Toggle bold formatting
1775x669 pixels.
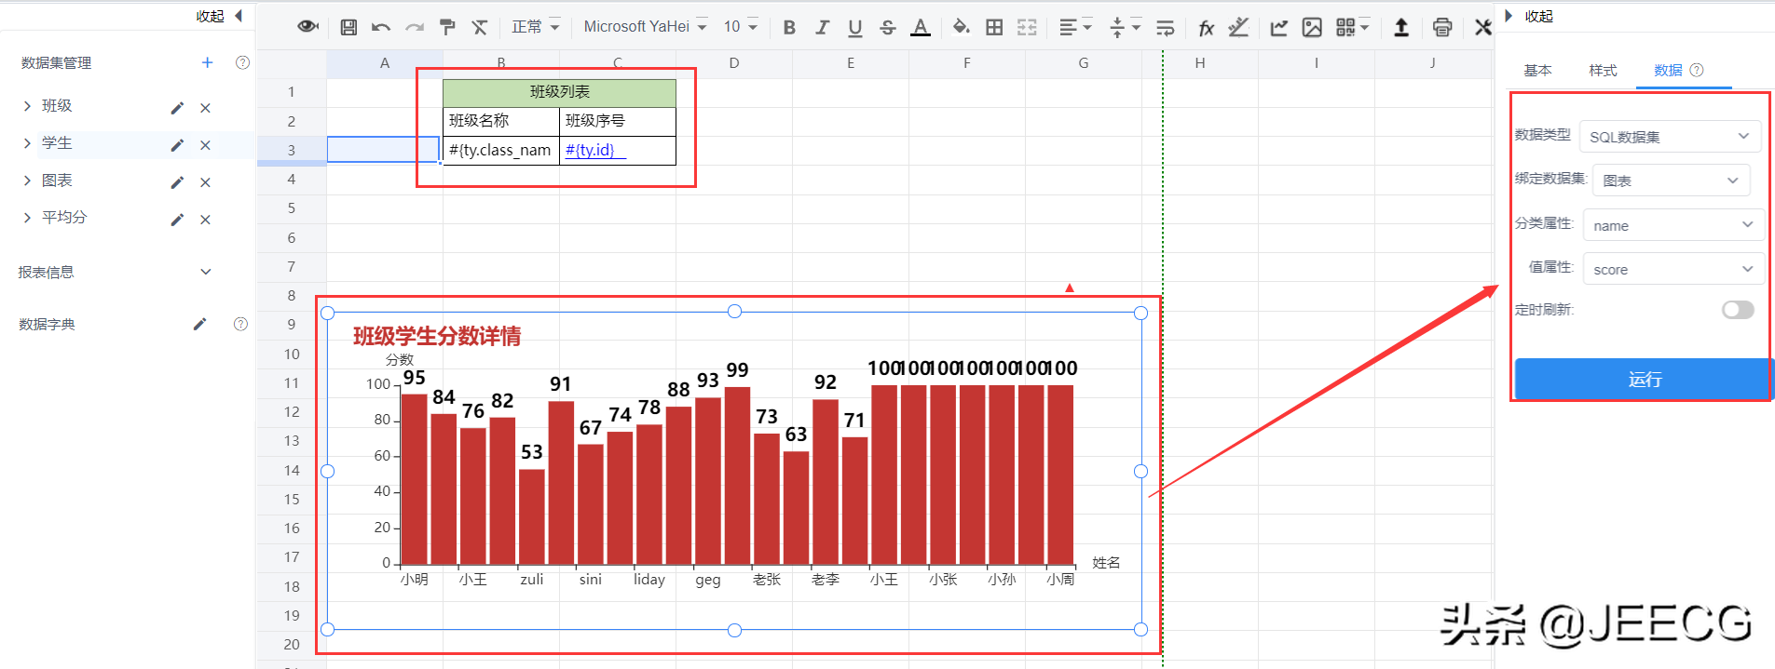pyautogui.click(x=789, y=27)
